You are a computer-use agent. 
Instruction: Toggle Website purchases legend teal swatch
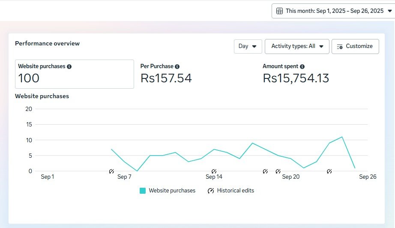(143, 191)
